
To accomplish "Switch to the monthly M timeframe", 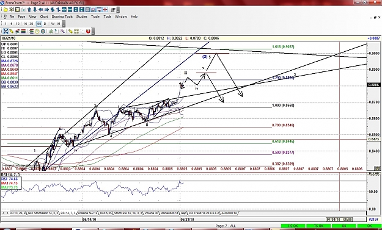I will [x=59, y=24].
